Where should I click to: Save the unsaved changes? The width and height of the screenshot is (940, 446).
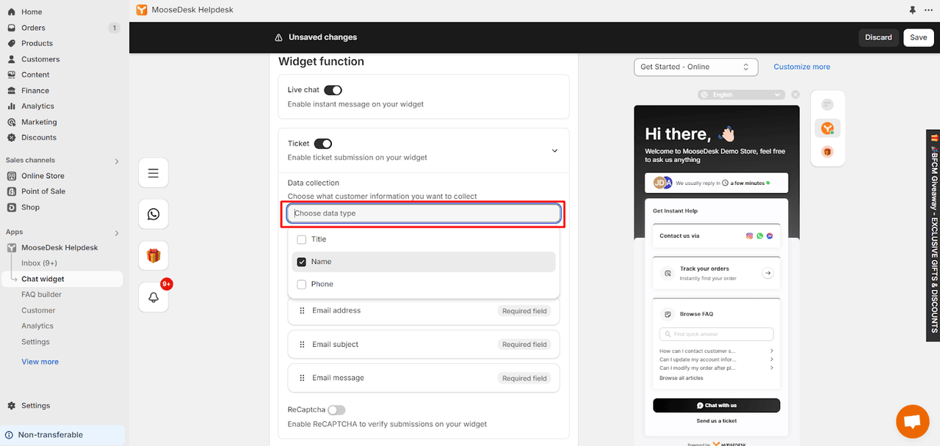coord(919,37)
